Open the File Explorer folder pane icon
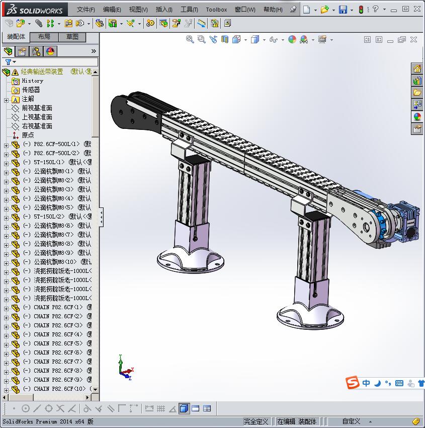This screenshot has width=425, height=428. pos(417,93)
